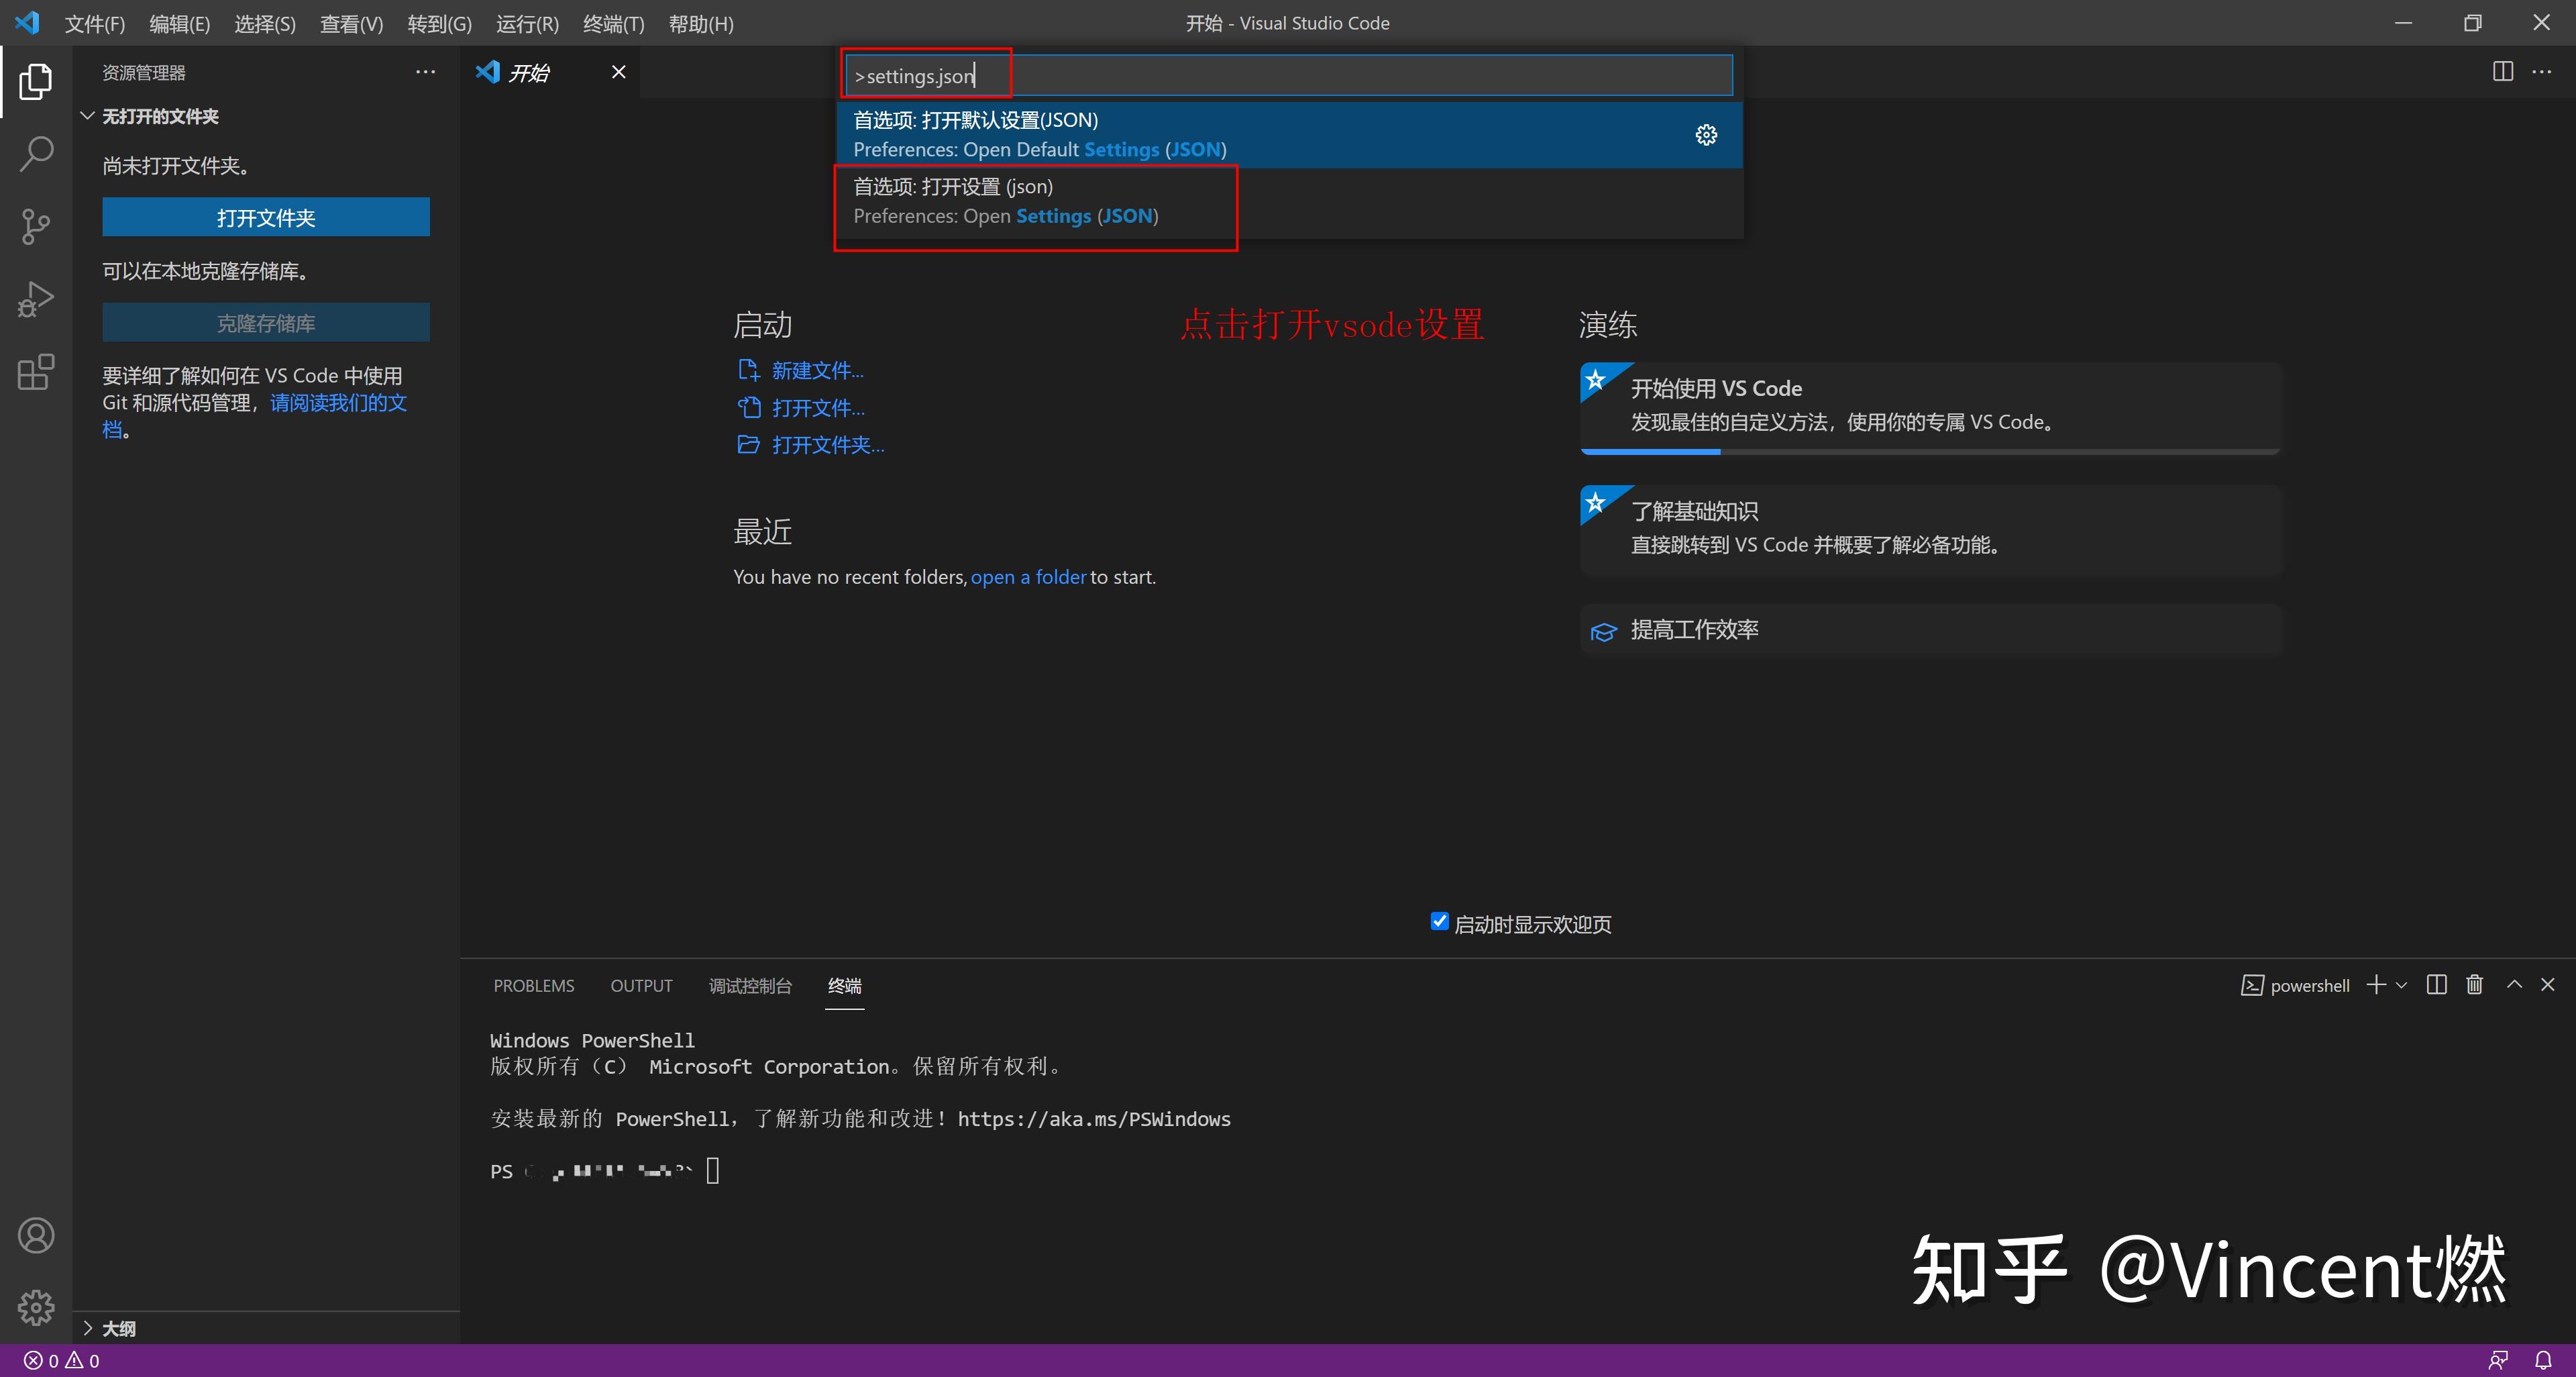Click the 打开文件夹 button in Explorer

pos(266,217)
